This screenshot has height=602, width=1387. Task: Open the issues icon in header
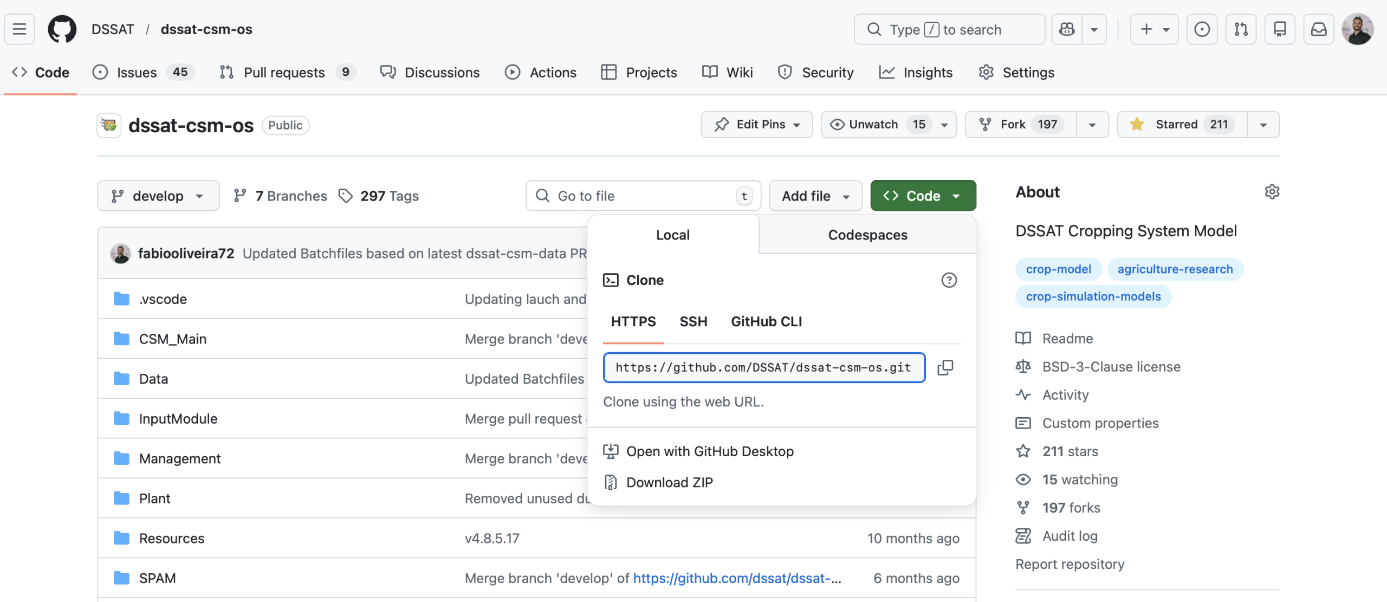click(x=1202, y=29)
